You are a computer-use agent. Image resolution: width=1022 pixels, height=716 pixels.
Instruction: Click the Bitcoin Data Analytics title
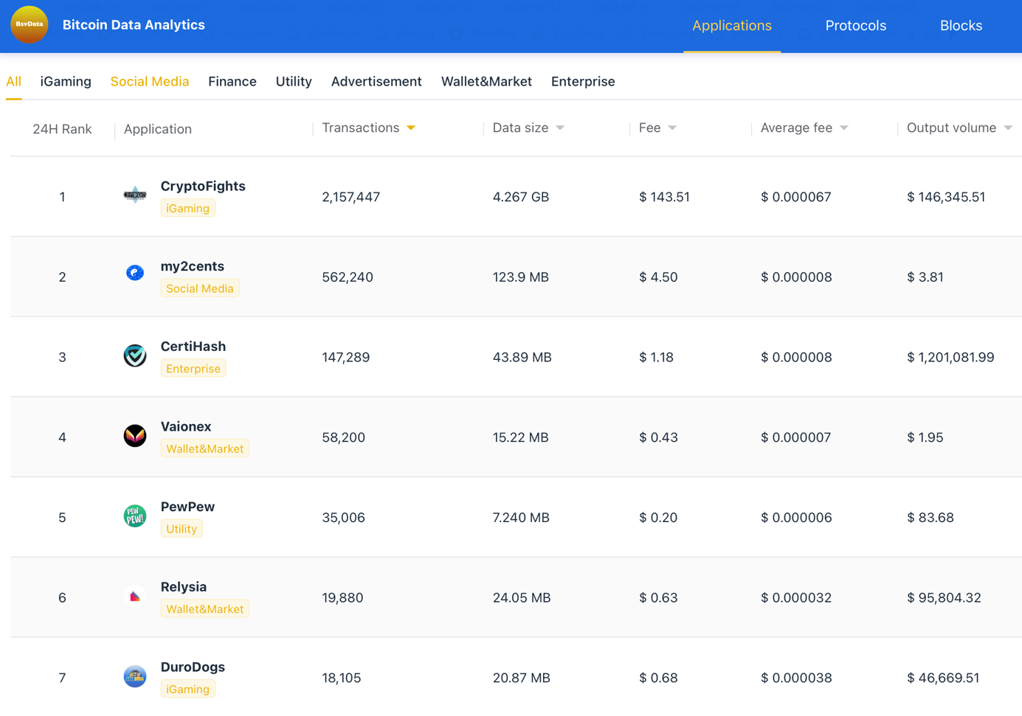tap(134, 25)
